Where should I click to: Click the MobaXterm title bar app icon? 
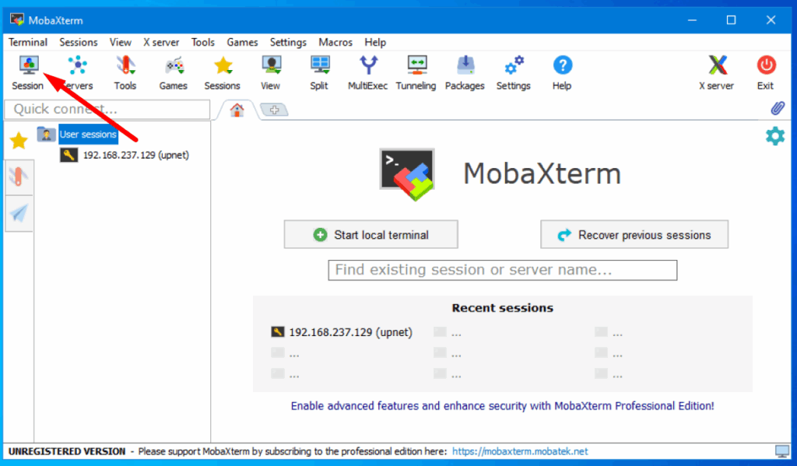[17, 19]
